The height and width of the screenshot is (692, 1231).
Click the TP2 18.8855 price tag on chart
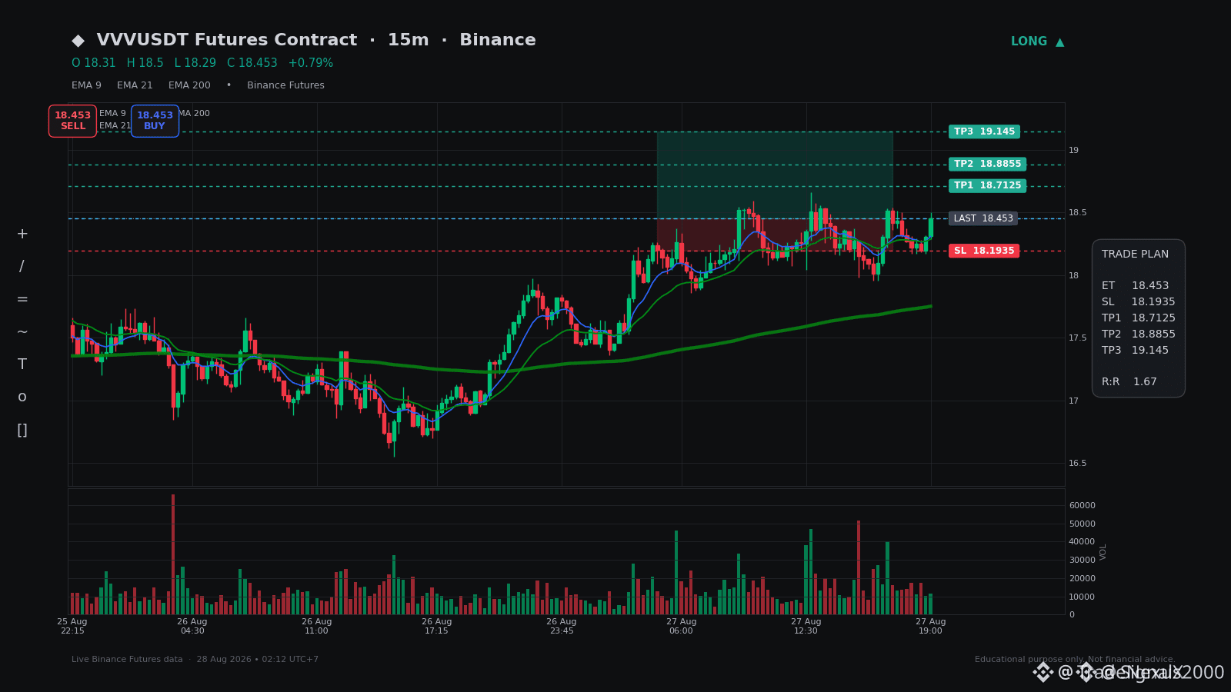(987, 164)
